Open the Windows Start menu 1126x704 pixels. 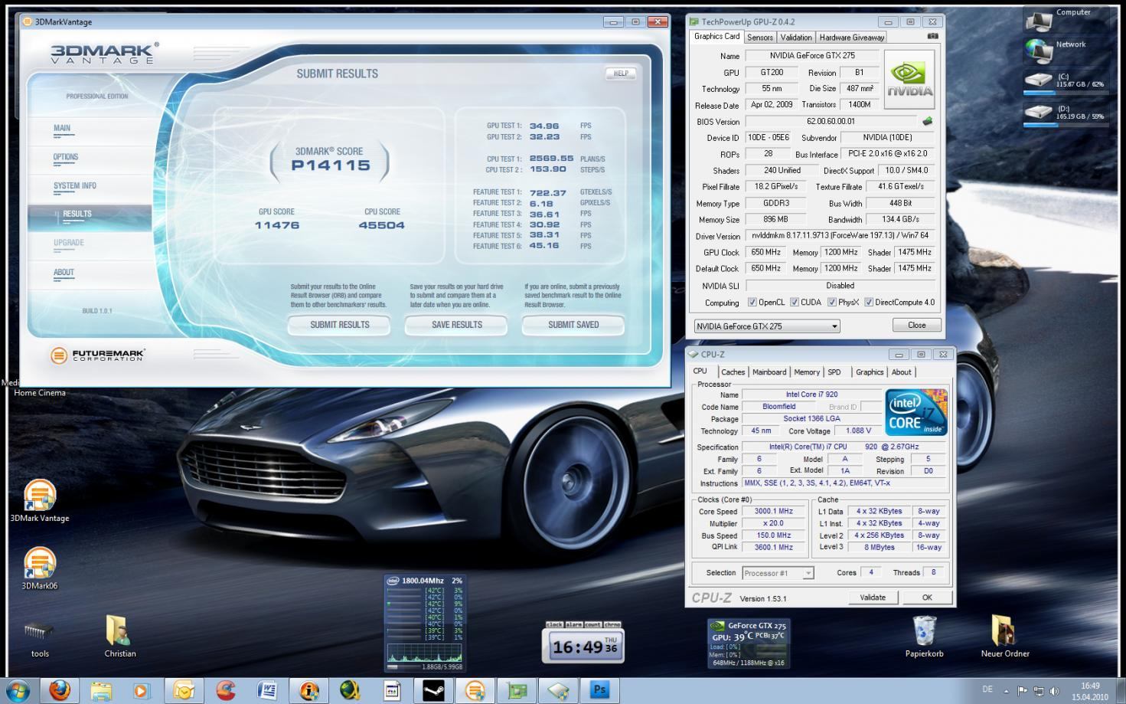(x=17, y=690)
